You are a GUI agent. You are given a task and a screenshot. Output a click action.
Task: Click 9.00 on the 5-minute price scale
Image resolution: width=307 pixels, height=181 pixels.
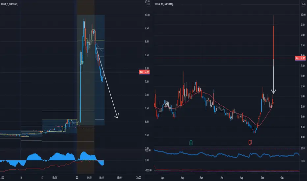(147, 41)
